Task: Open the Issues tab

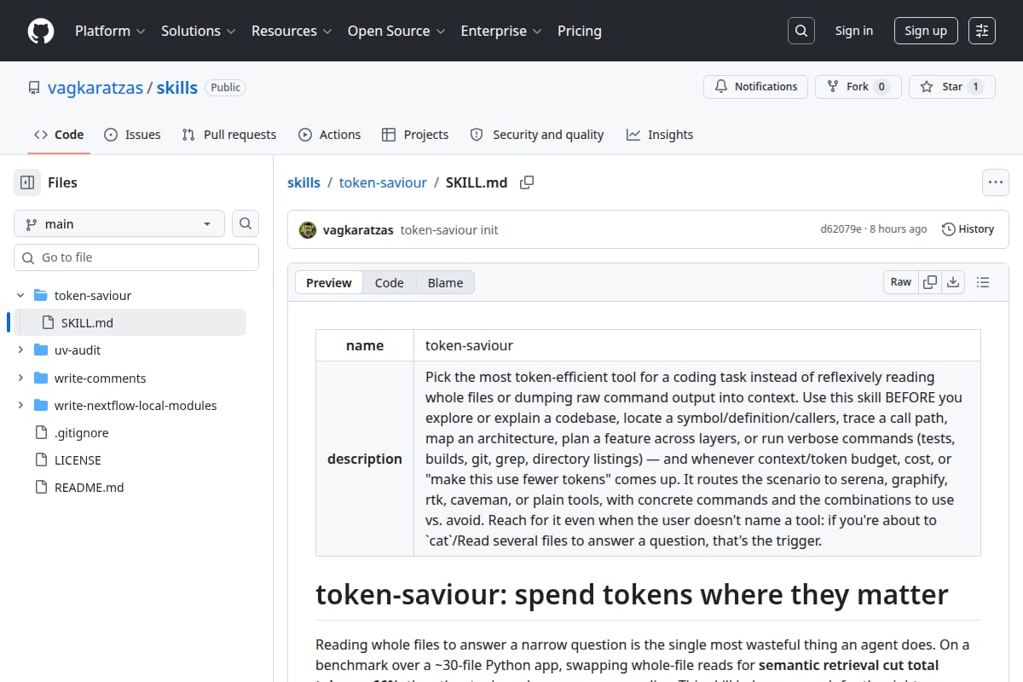Action: (x=132, y=135)
